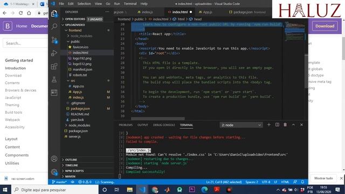Screen dimensions: 345x194
Task: Click the sync changes status icon
Action: (72, 182)
